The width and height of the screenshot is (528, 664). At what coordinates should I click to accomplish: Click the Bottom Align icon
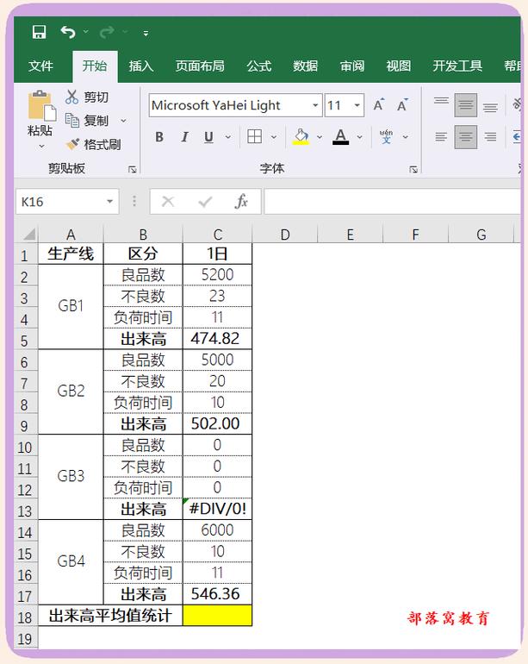490,107
